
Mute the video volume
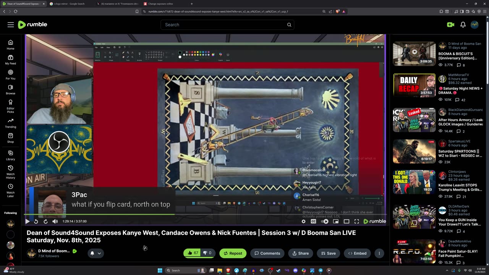[55, 221]
